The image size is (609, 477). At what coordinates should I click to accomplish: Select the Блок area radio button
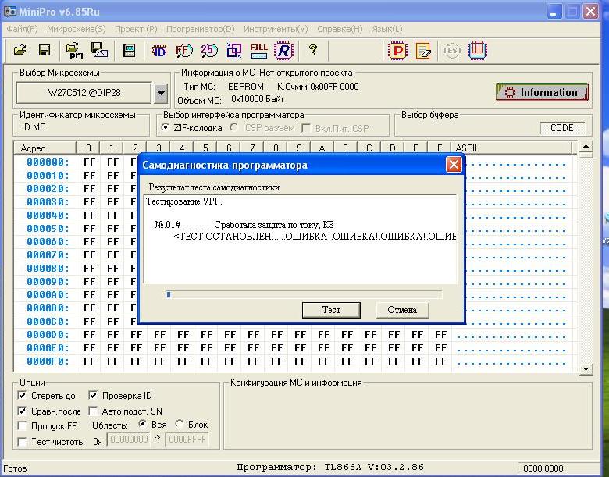point(180,424)
